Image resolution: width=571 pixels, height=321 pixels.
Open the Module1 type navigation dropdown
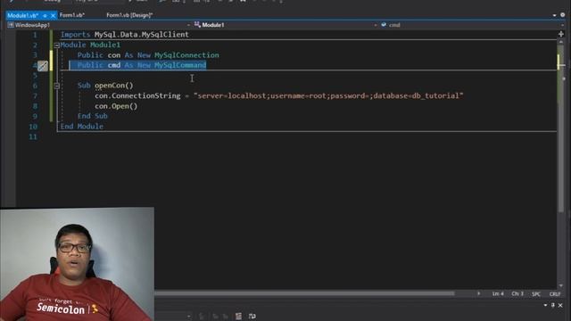click(285, 25)
